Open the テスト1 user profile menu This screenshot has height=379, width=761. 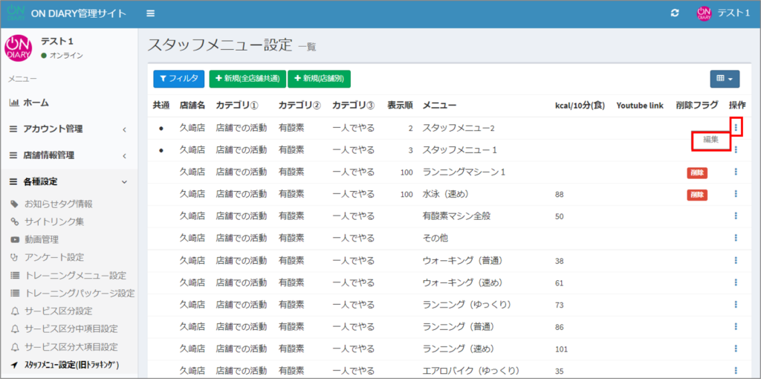tap(723, 13)
